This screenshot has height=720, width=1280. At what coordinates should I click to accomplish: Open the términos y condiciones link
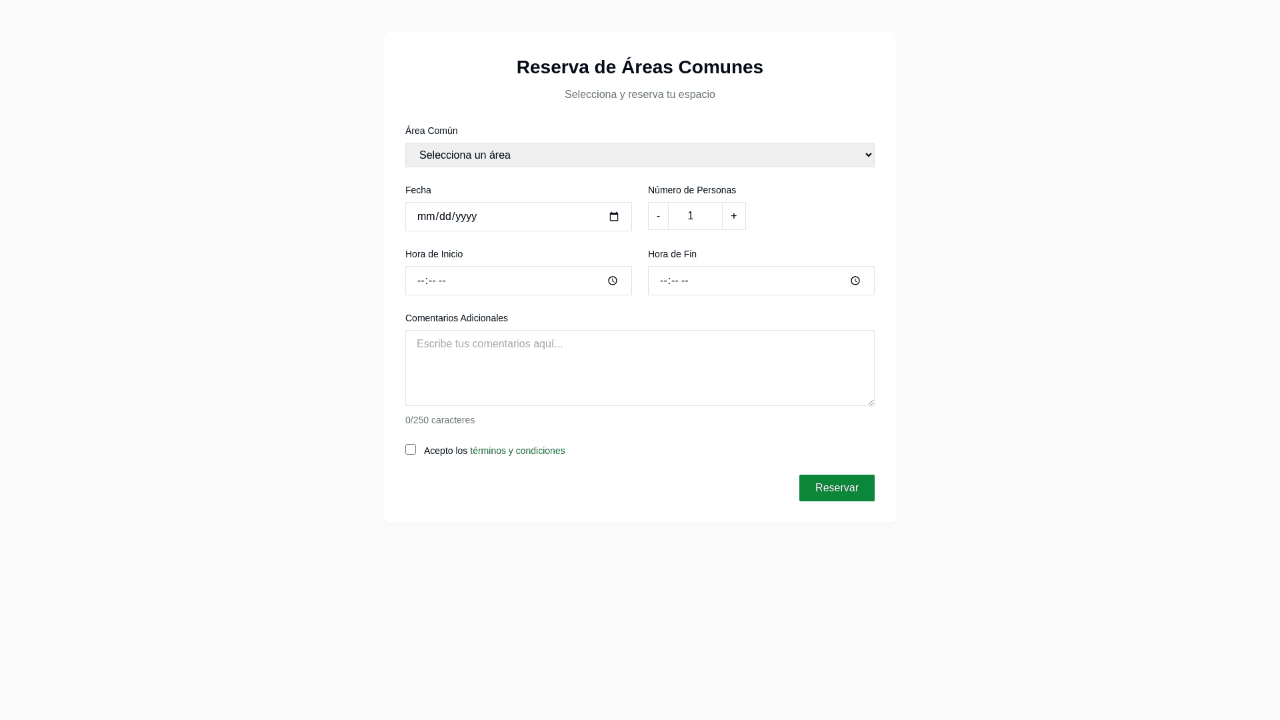pyautogui.click(x=517, y=451)
